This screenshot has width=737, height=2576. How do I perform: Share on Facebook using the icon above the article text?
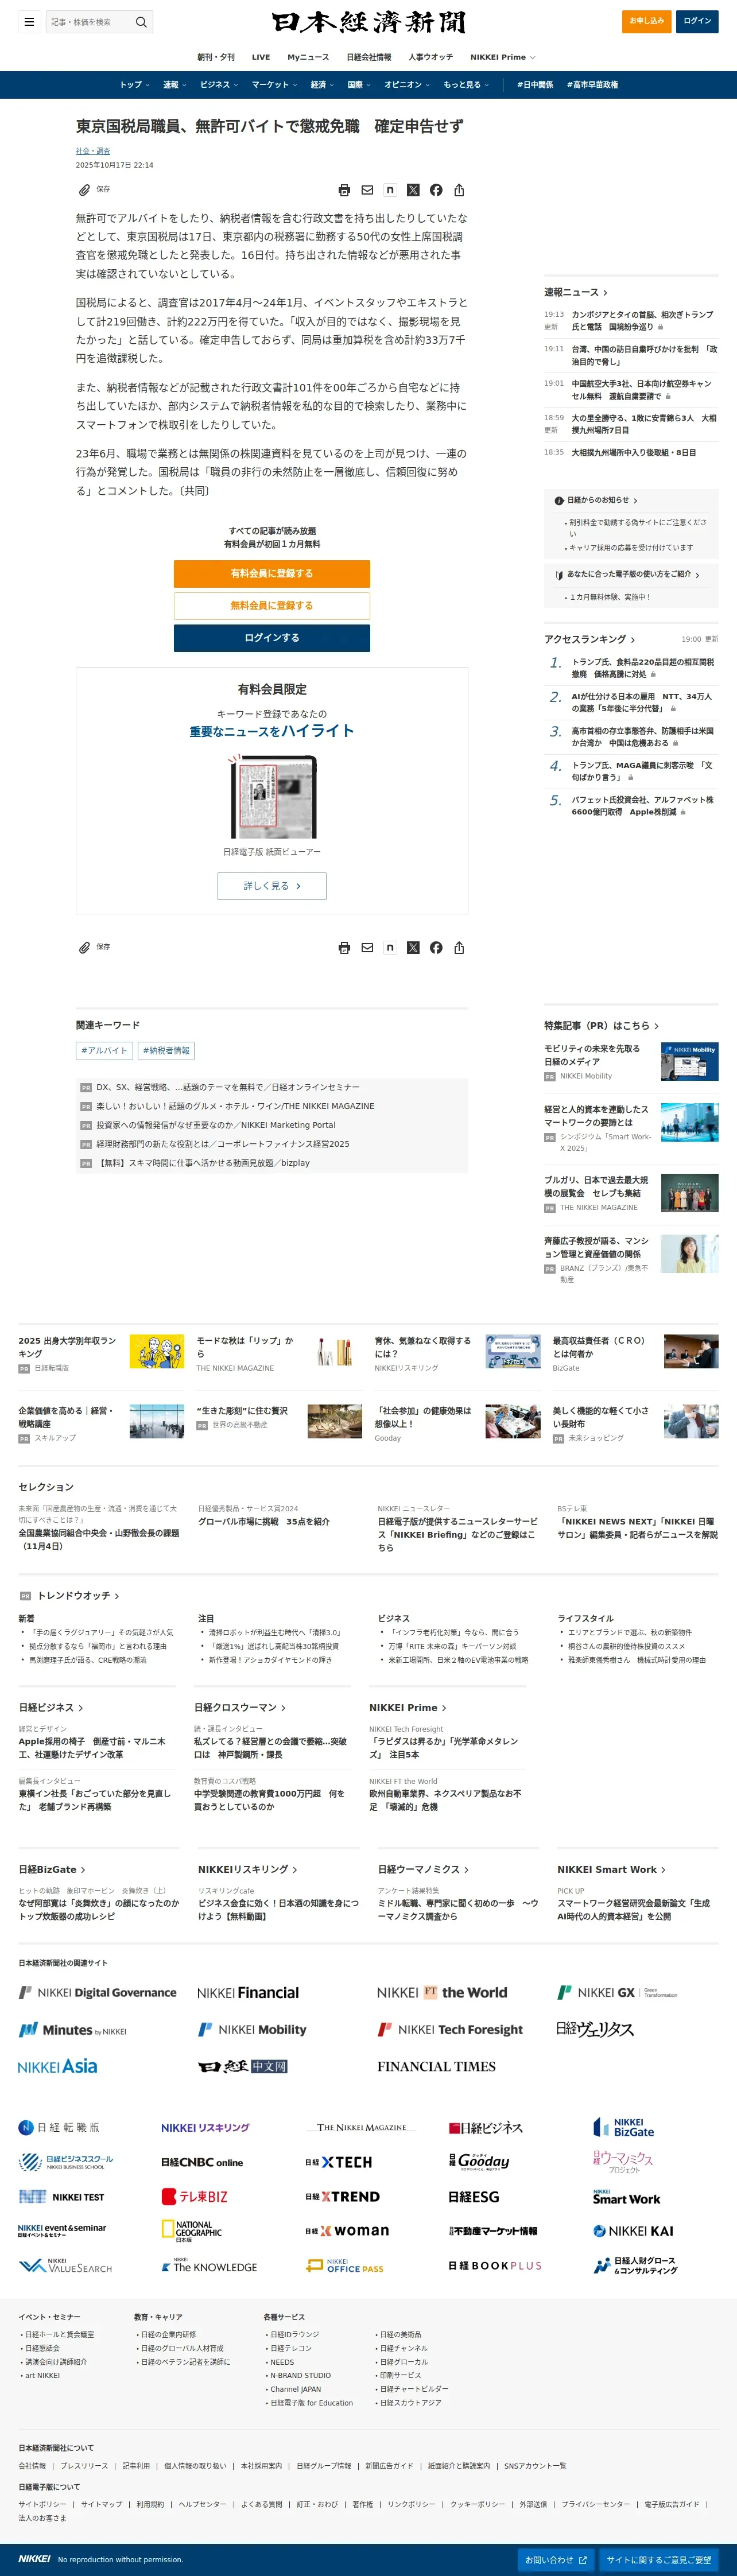(436, 190)
